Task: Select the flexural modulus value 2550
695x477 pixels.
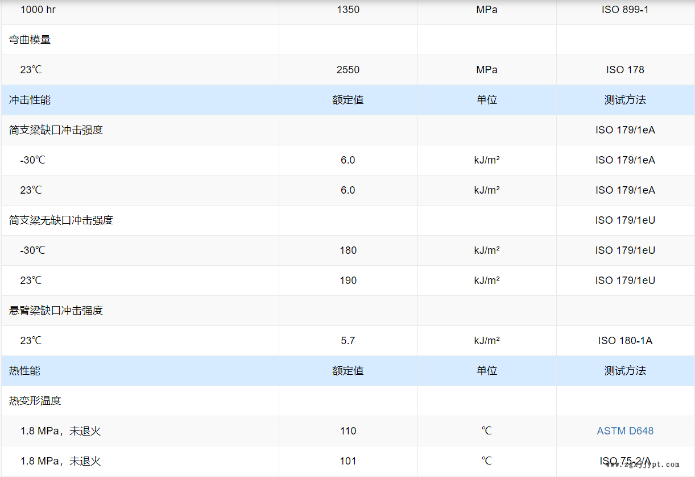Action: 348,70
